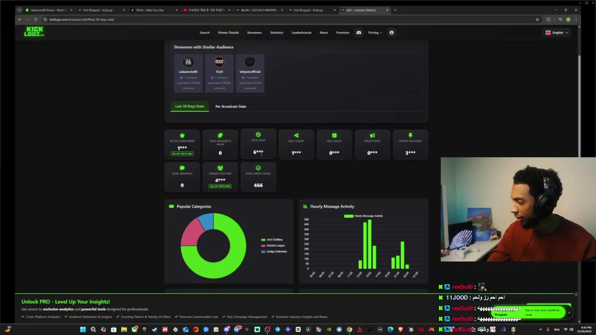The image size is (596, 335).
Task: Toggle Just Chatting legend color in chart
Action: tap(263, 240)
